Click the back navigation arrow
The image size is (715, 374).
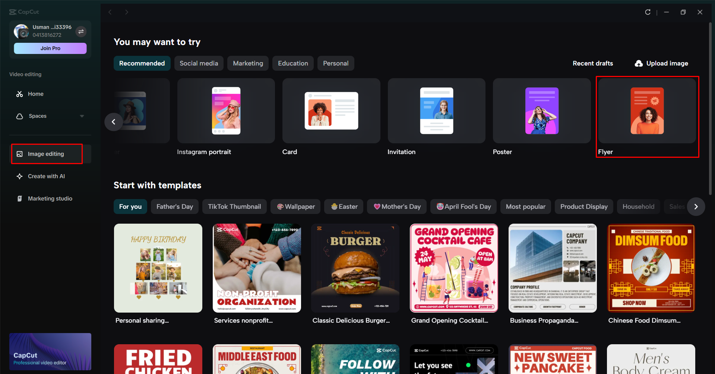(110, 12)
